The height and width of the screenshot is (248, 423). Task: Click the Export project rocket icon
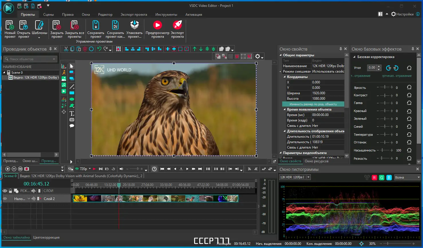177,25
